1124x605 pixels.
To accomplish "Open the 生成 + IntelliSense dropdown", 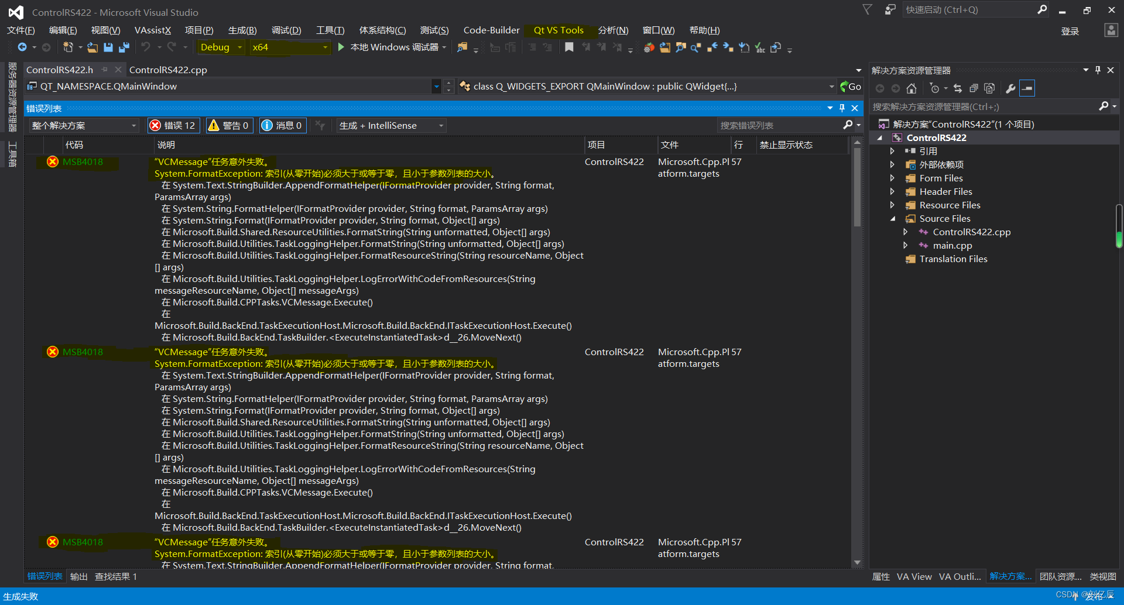I will pos(391,126).
